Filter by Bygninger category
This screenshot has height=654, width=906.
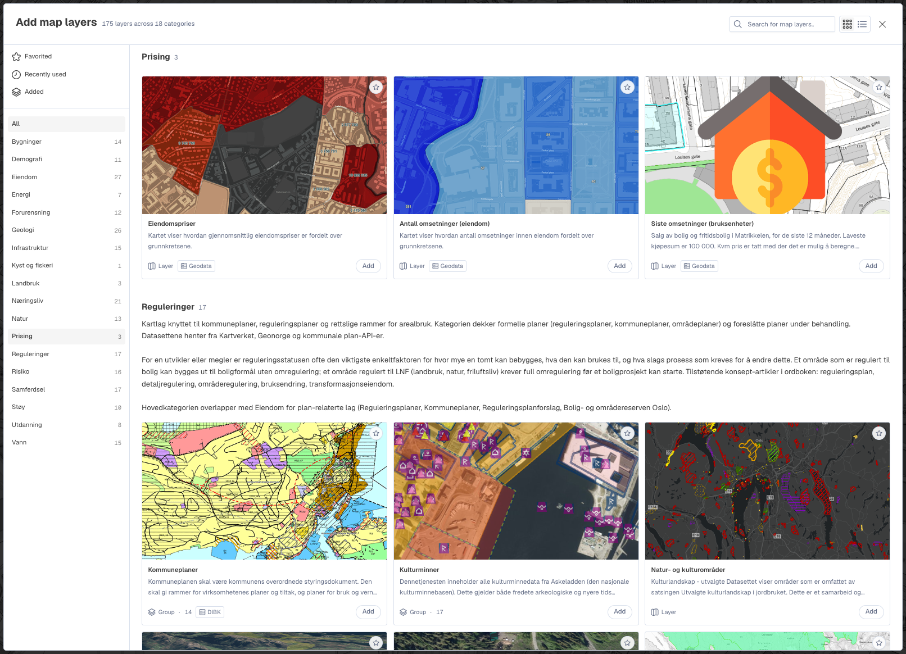(66, 142)
